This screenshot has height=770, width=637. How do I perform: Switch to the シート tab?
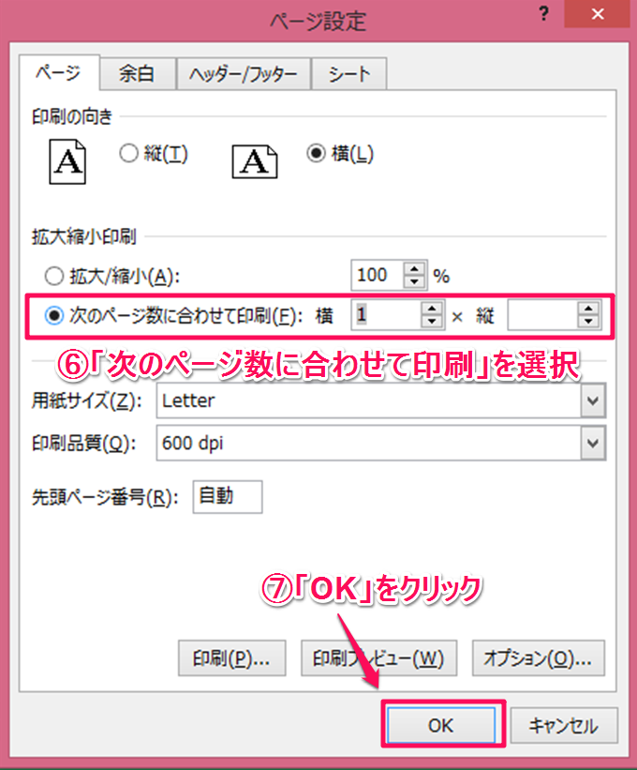pyautogui.click(x=349, y=74)
